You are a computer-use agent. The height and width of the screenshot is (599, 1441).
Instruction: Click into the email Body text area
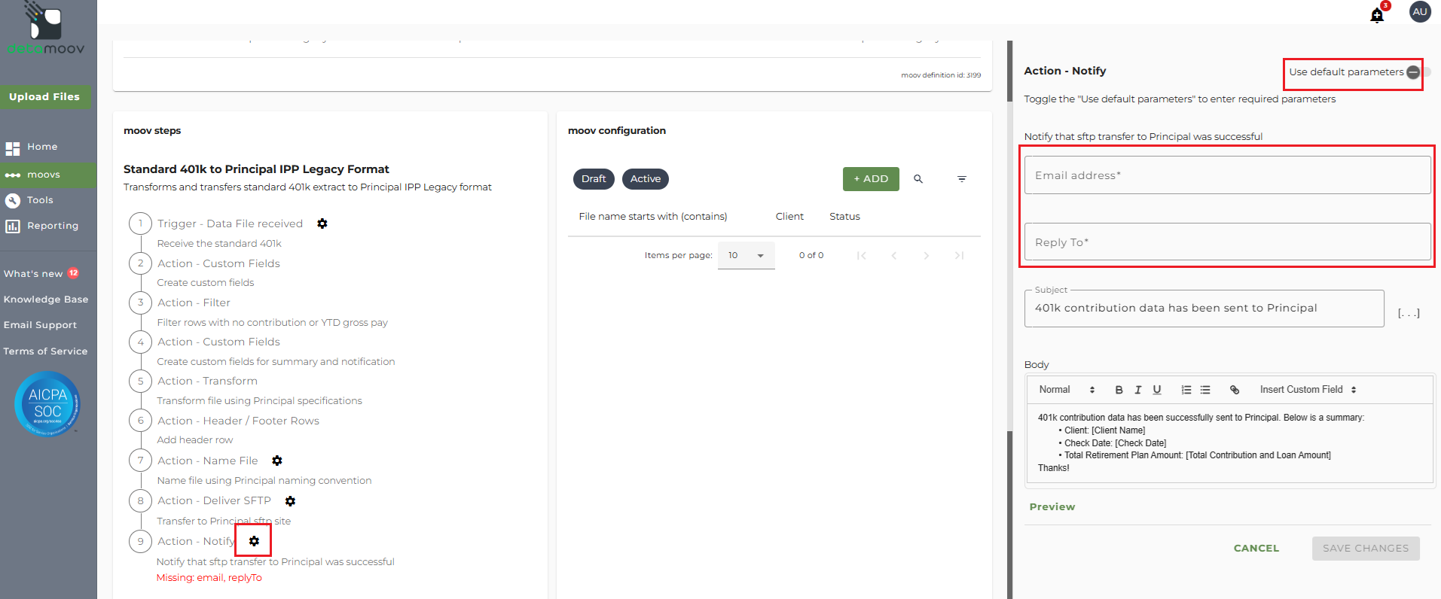click(x=1229, y=443)
